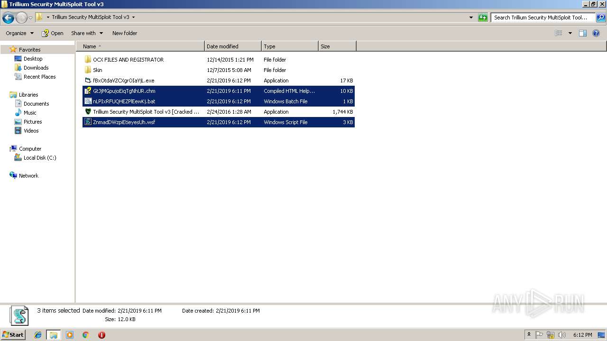Click the Start button
Viewport: 607px width, 341px height.
13,334
